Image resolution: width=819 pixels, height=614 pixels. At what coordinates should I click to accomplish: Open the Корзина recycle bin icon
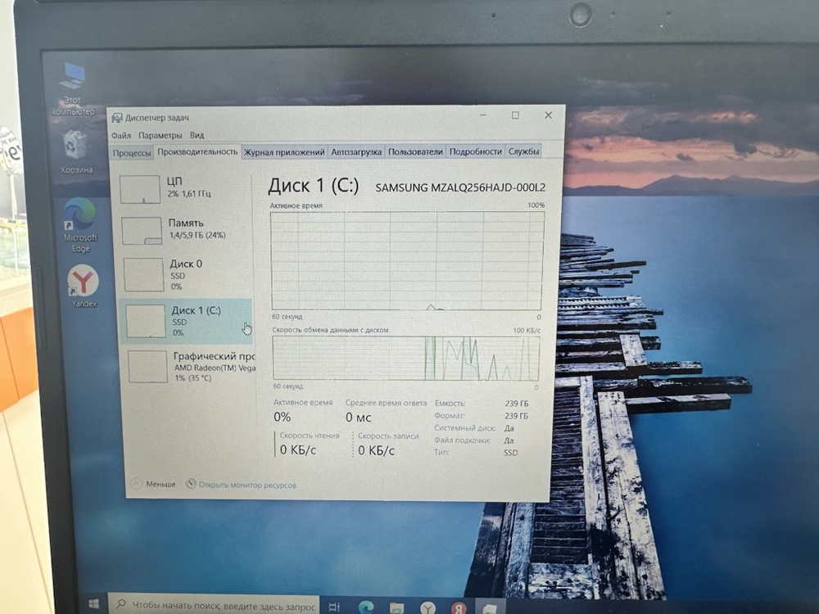(x=76, y=151)
